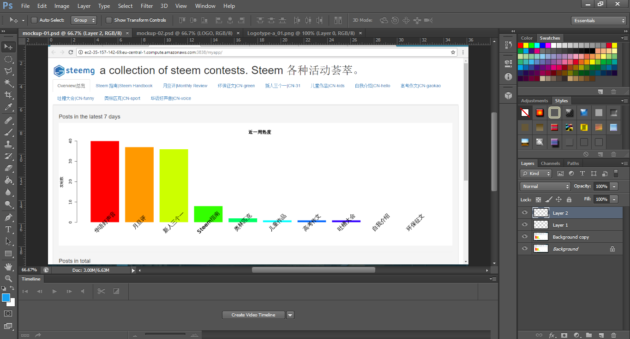The height and width of the screenshot is (339, 630).
Task: Toggle the lock all button in Layers panel
Action: point(569,199)
